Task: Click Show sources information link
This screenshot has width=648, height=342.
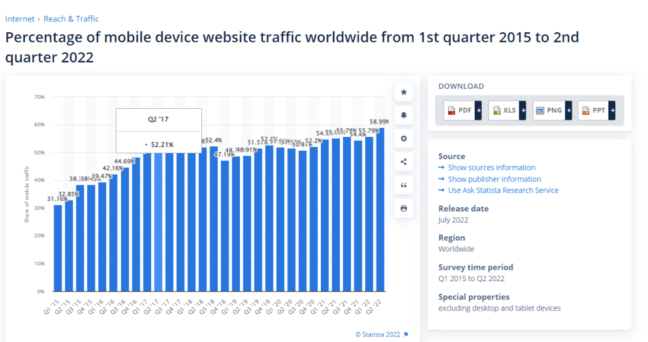Action: click(491, 167)
